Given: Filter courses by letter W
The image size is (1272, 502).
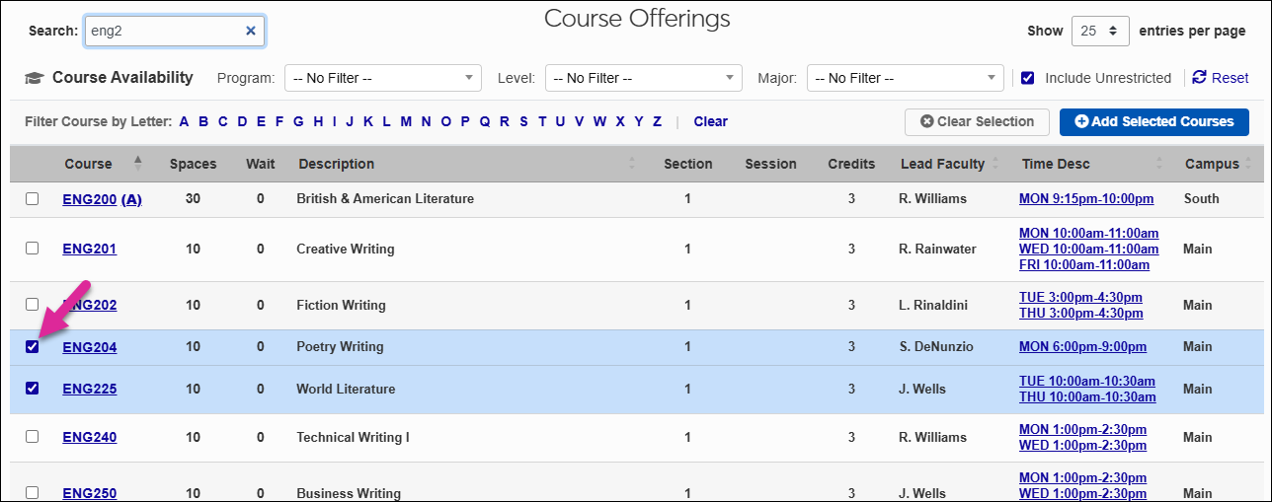Looking at the screenshot, I should tap(599, 121).
